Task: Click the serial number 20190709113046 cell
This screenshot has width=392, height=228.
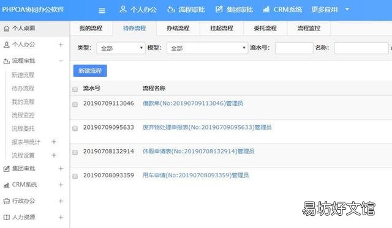Action: (x=108, y=103)
